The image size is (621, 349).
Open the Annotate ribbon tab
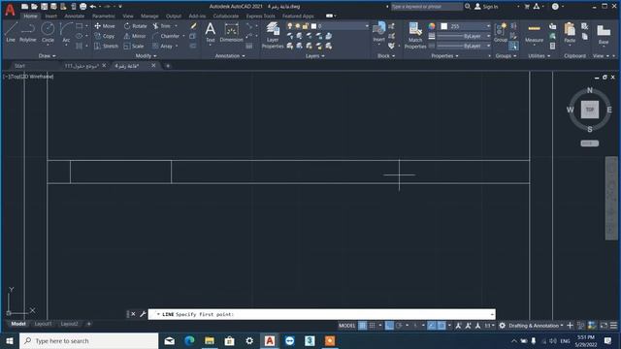[x=75, y=16]
